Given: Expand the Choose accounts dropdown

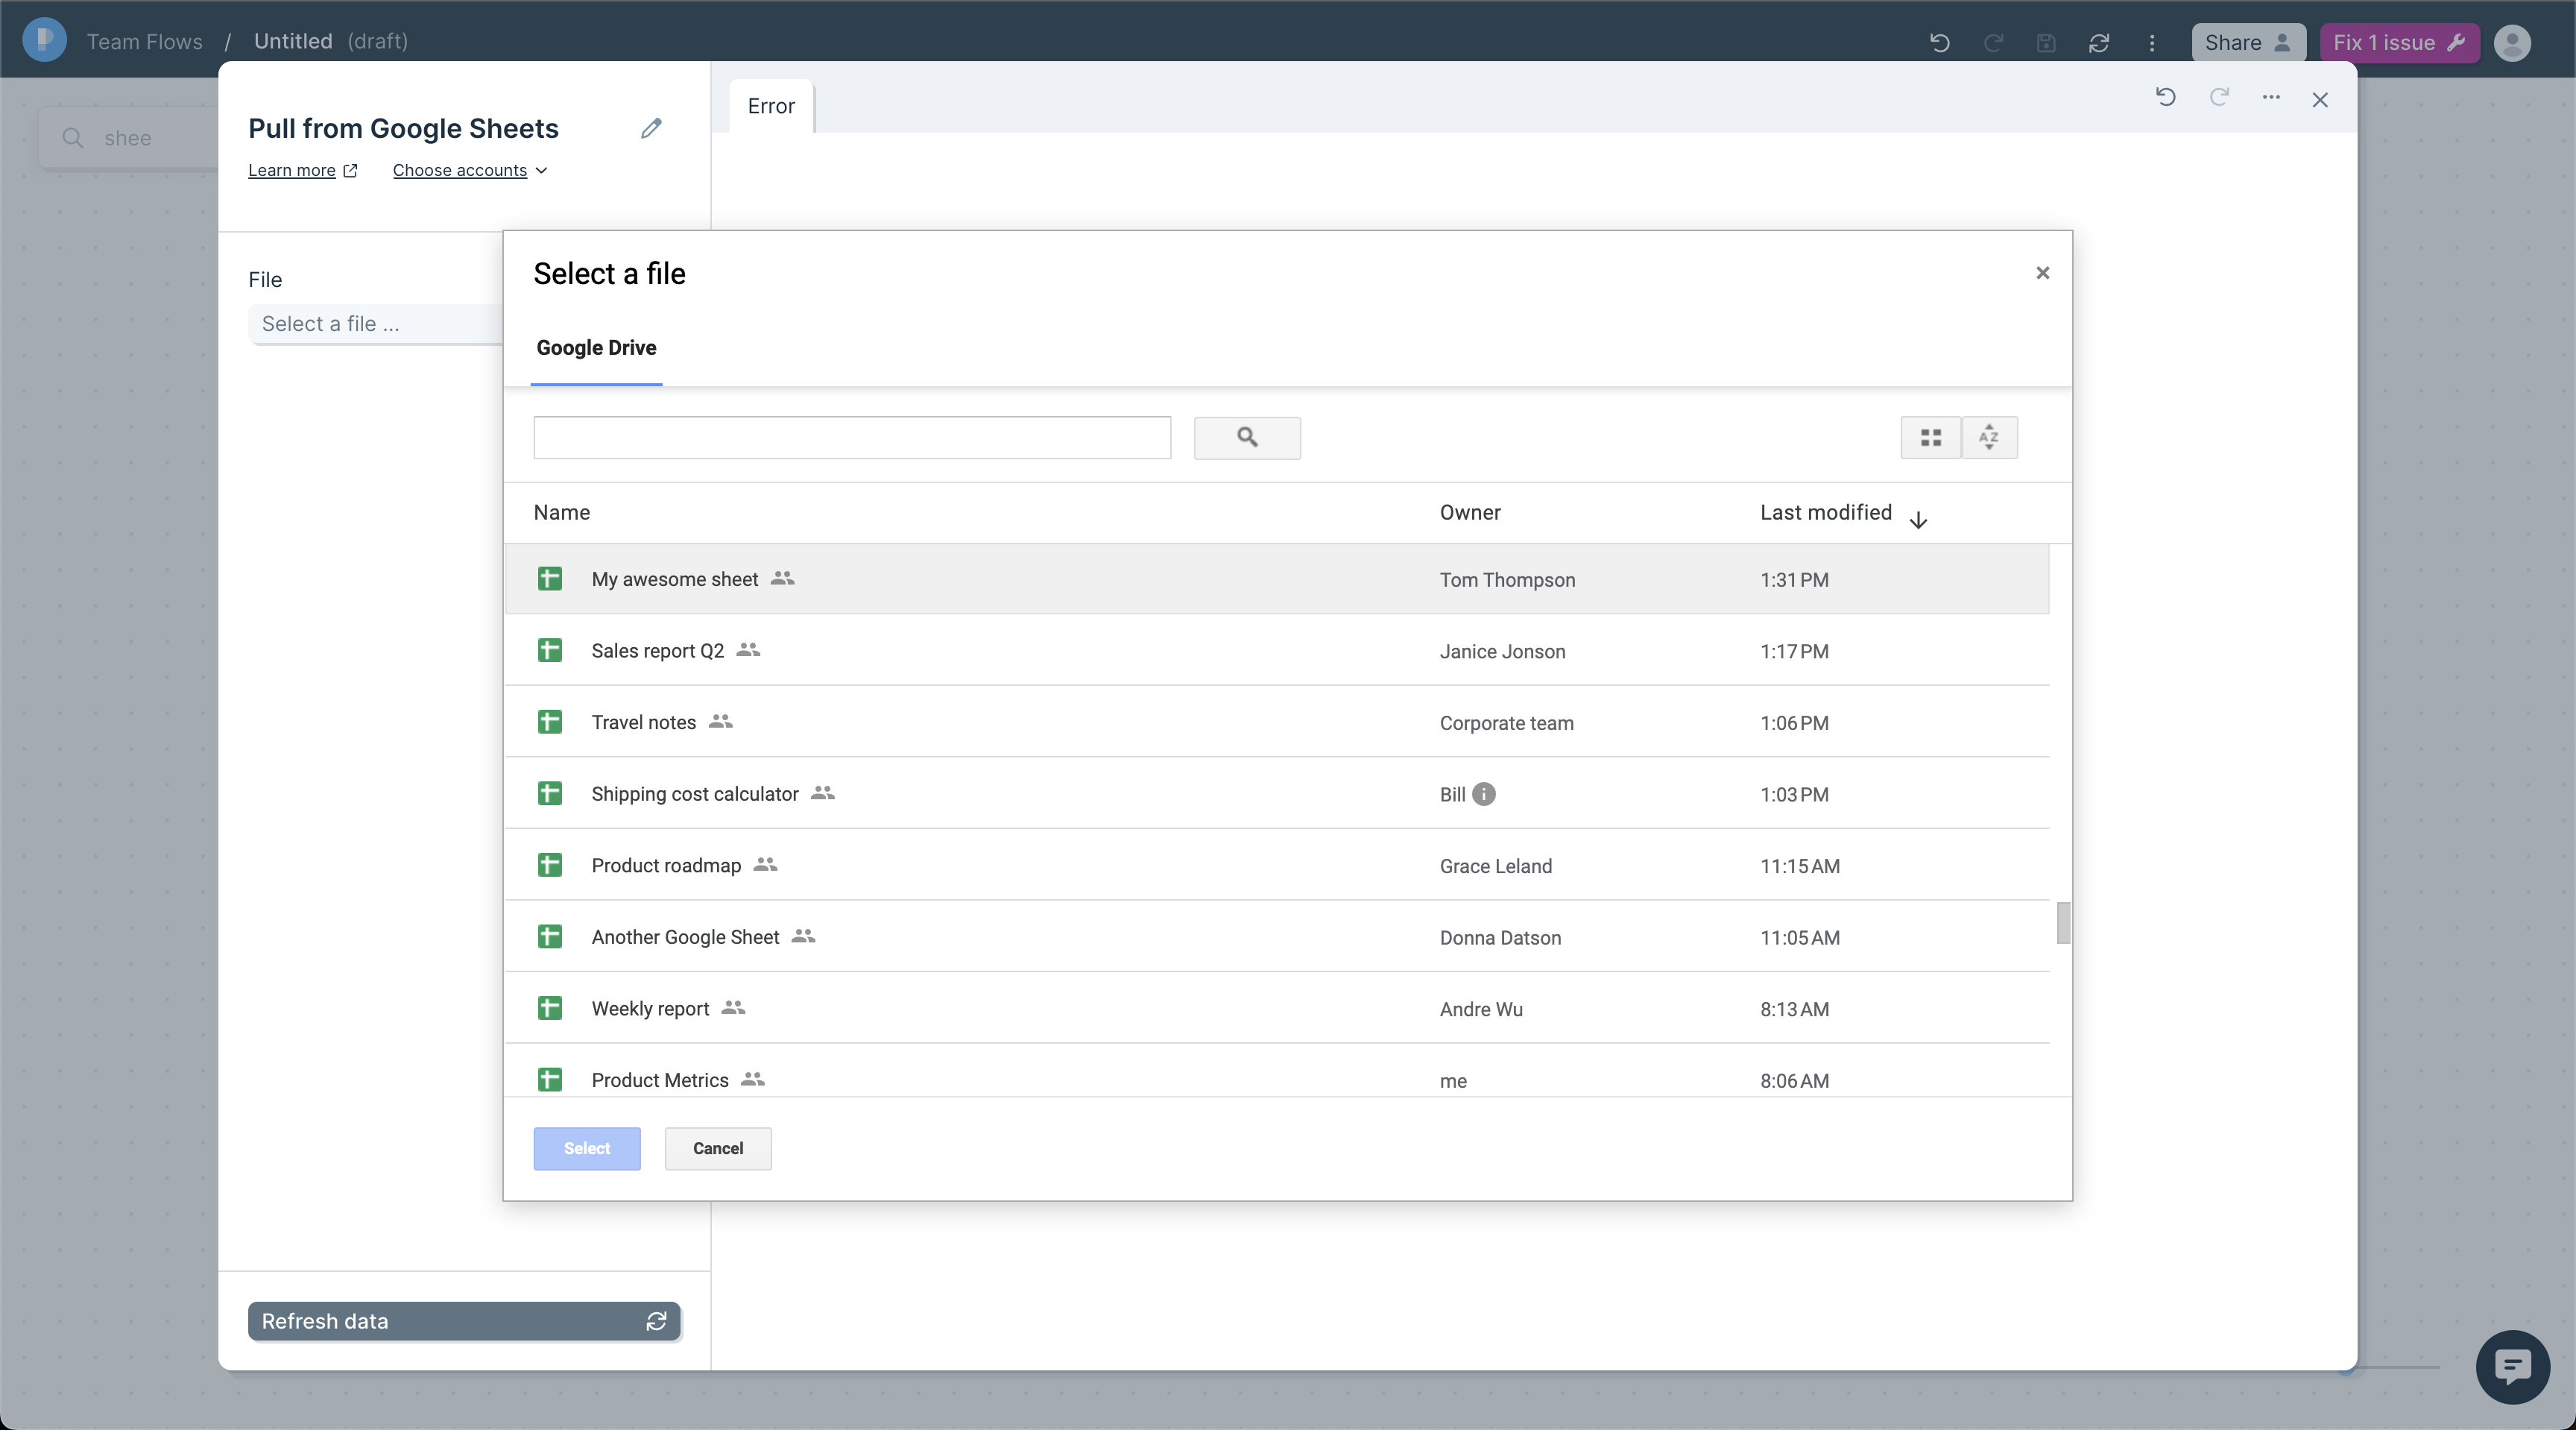Looking at the screenshot, I should [469, 170].
